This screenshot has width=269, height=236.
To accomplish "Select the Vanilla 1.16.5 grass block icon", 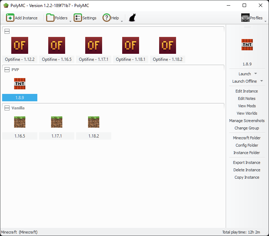I will click(x=20, y=122).
